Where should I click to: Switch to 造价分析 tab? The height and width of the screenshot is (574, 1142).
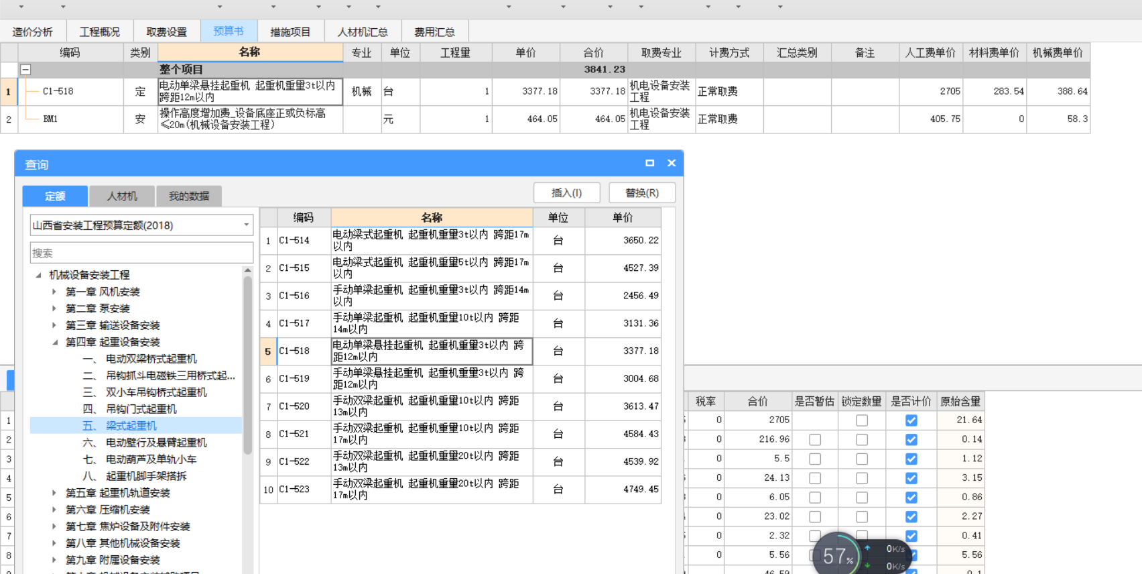pos(32,32)
